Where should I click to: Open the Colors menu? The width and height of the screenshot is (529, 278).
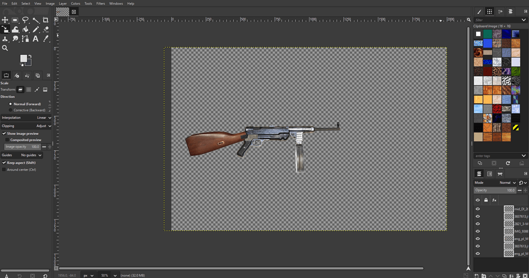(76, 3)
